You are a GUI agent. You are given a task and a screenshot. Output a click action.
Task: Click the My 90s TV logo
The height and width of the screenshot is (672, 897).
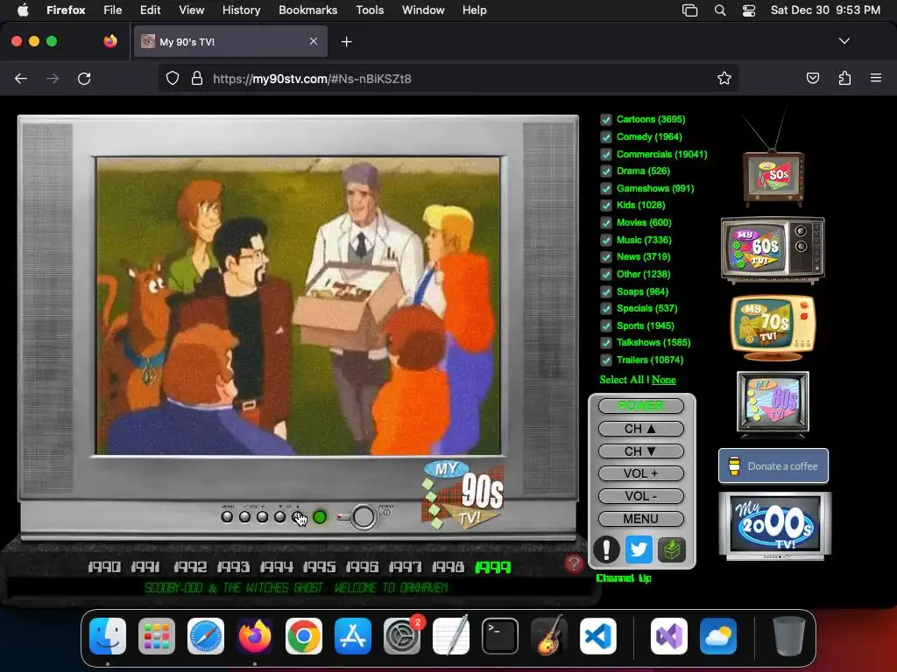coord(463,495)
